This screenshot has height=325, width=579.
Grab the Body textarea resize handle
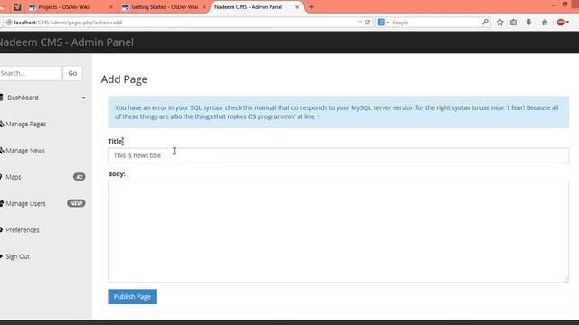pos(565,280)
